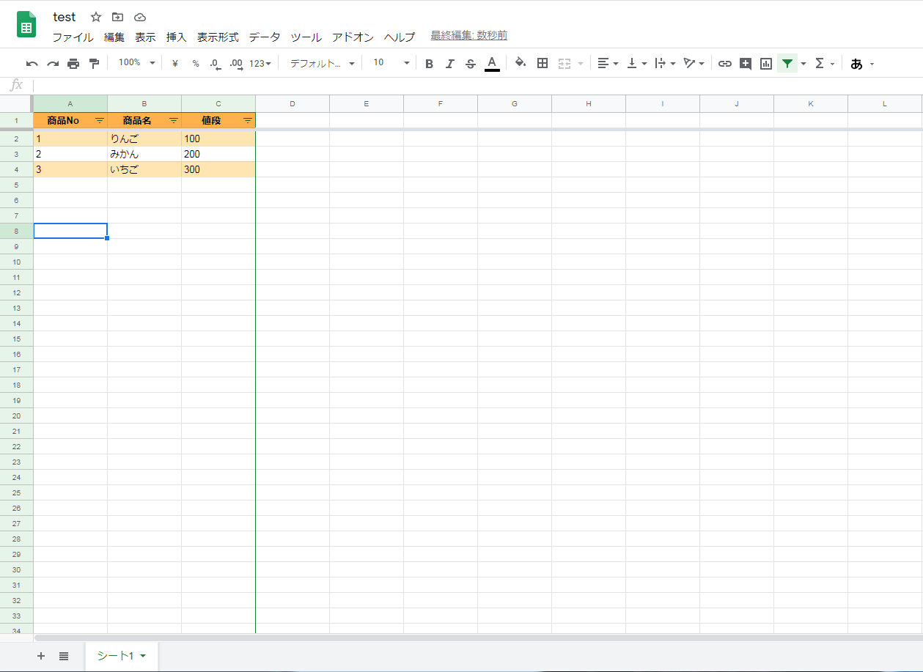Image resolution: width=923 pixels, height=672 pixels.
Task: Open the 123 number format dropdown
Action: [260, 63]
